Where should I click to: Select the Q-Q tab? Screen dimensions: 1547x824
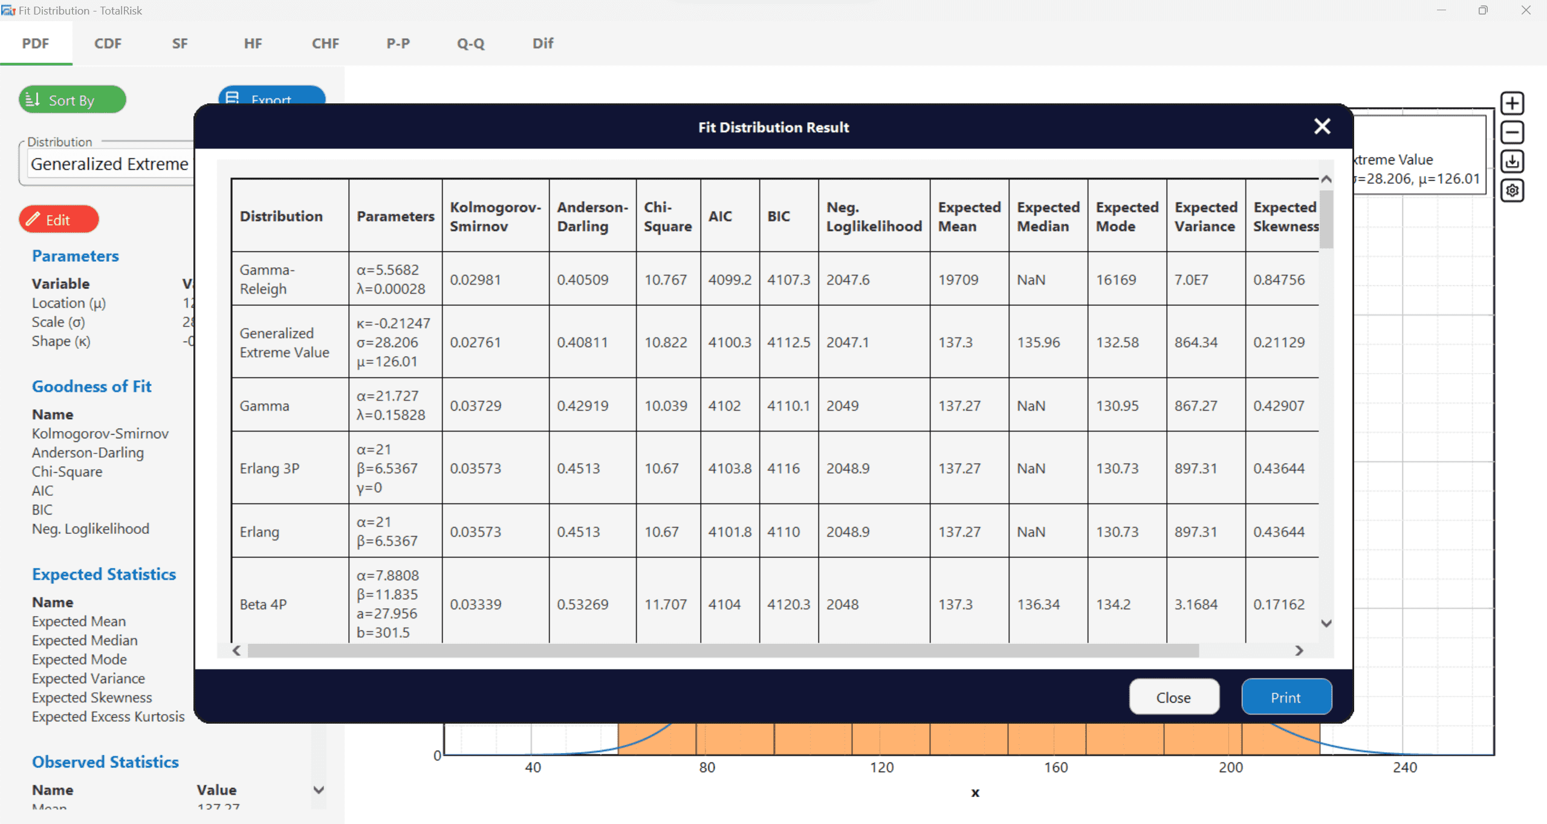tap(470, 44)
